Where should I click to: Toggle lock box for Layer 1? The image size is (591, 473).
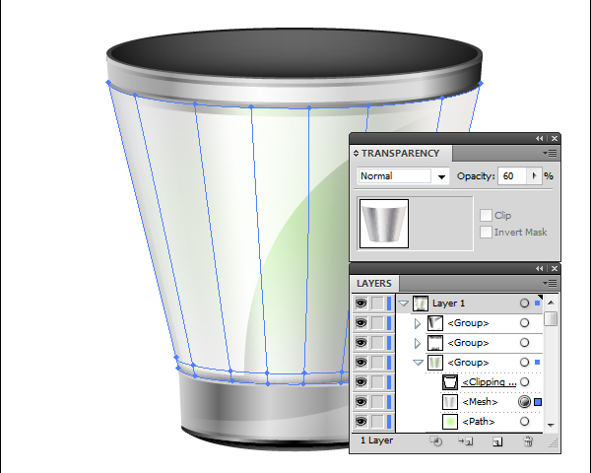(x=377, y=304)
